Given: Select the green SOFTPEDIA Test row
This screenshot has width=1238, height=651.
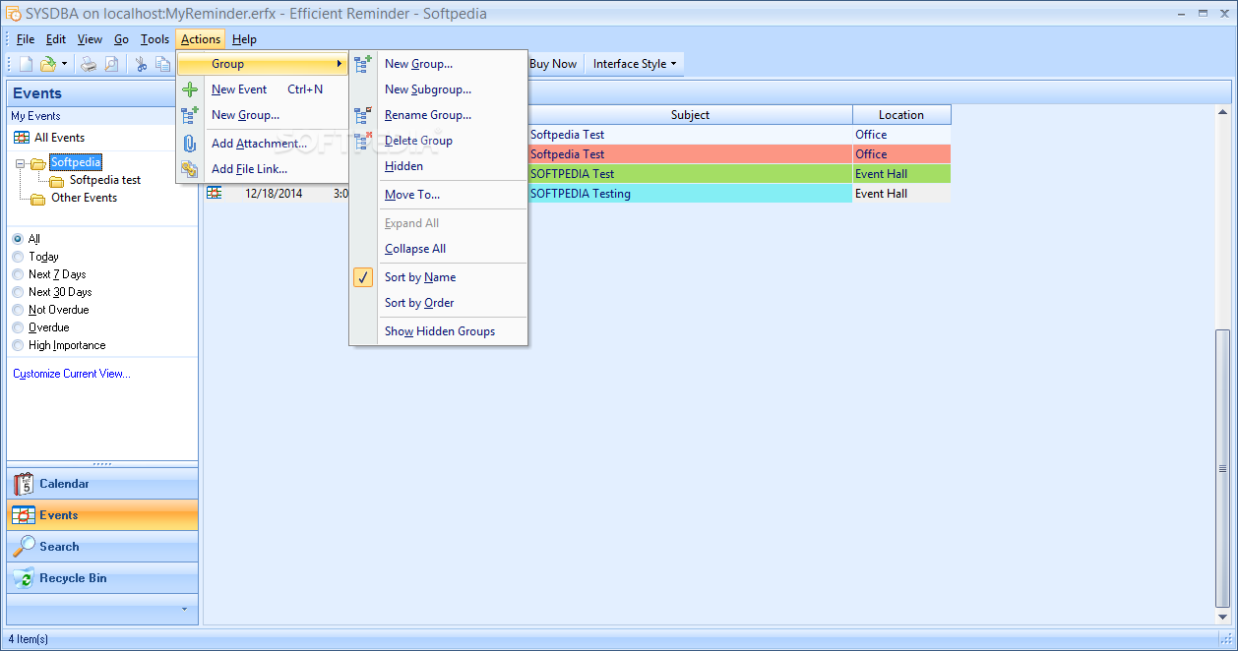Looking at the screenshot, I should coord(739,174).
